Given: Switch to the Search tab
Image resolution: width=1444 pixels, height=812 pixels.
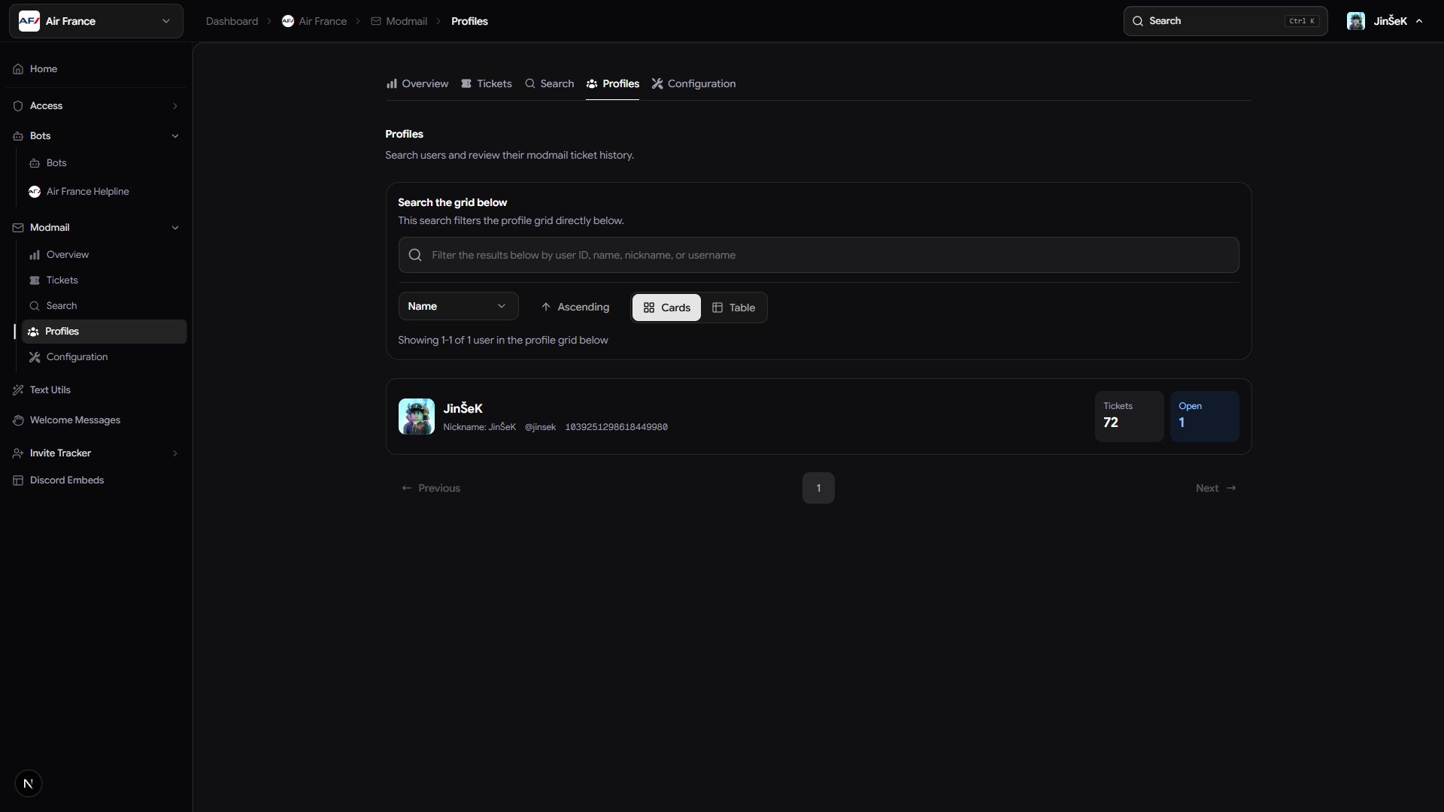Looking at the screenshot, I should pos(549,83).
